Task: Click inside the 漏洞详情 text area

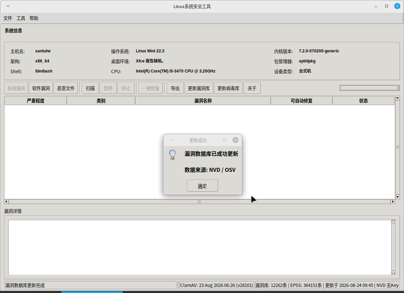Action: (200, 247)
